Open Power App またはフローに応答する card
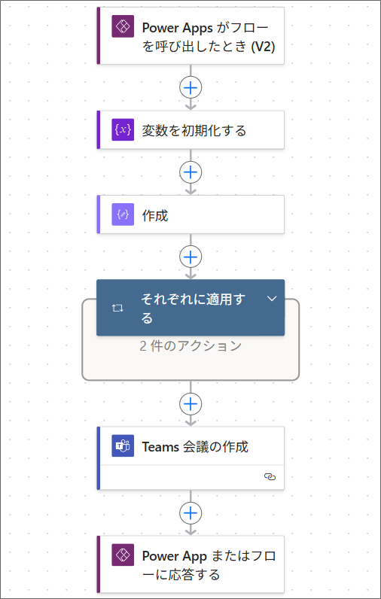Image resolution: width=381 pixels, height=599 pixels. click(190, 564)
